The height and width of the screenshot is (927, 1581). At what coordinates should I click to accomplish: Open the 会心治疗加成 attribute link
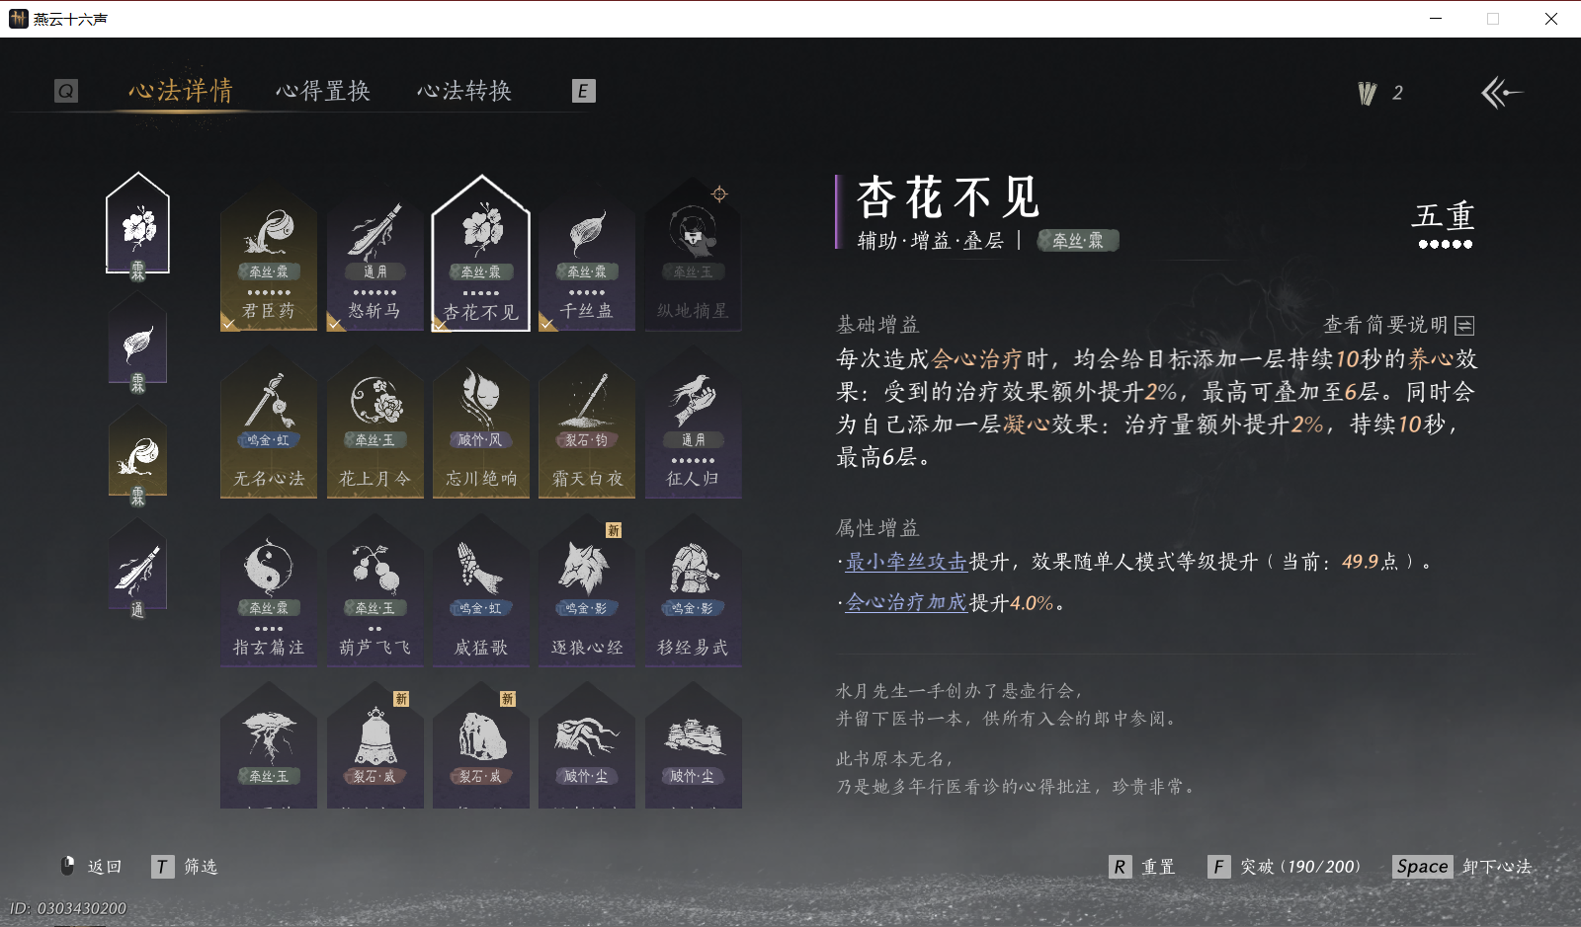[x=906, y=602]
